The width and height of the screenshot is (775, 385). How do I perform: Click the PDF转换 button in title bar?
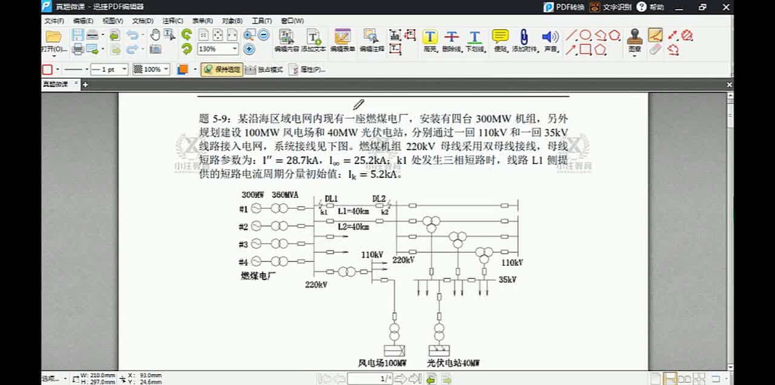click(564, 7)
